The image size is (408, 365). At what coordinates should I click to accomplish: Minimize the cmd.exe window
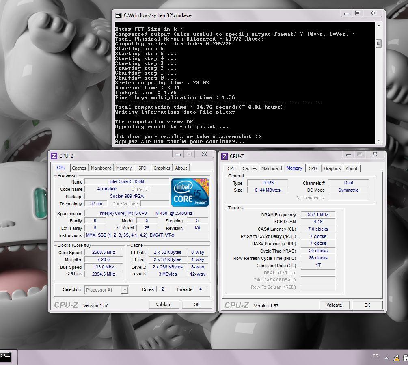[x=347, y=13]
